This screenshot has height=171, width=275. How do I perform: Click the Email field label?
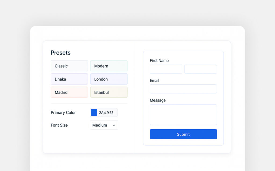154,80
